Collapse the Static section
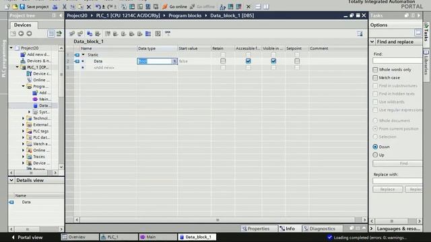431x242 pixels. coord(84,54)
